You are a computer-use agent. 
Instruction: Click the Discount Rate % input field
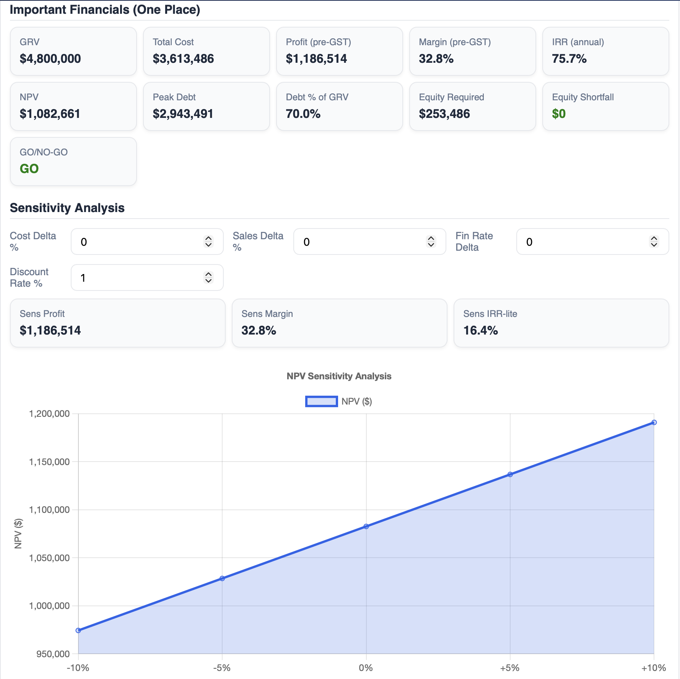[147, 277]
